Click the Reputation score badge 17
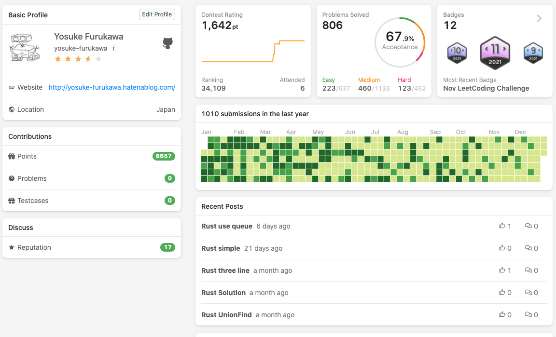556x337 pixels. pyautogui.click(x=167, y=247)
